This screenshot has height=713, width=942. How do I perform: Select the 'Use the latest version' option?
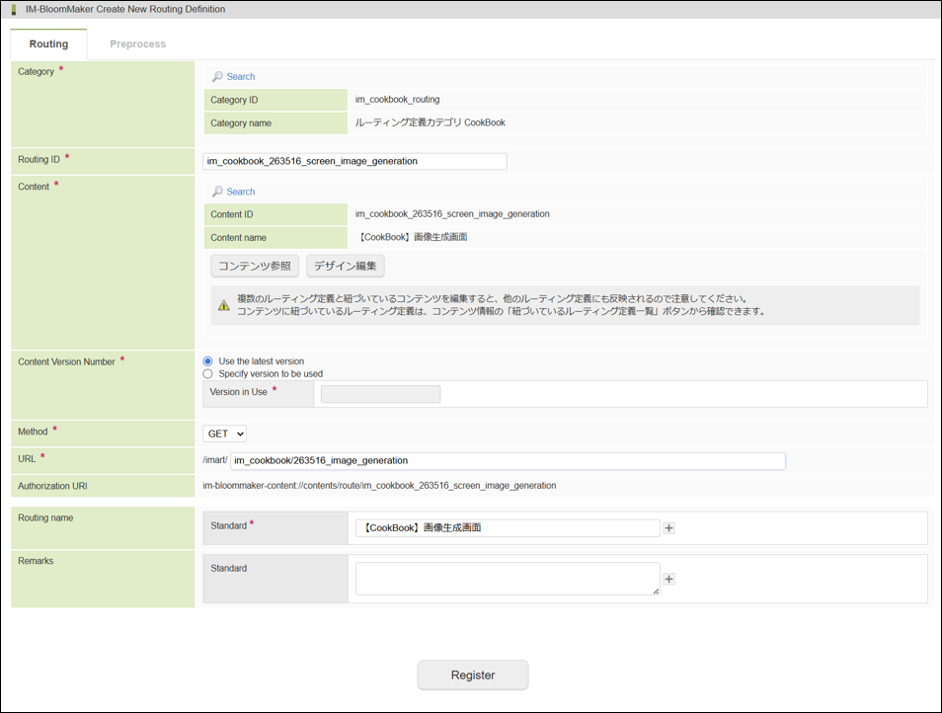point(207,361)
